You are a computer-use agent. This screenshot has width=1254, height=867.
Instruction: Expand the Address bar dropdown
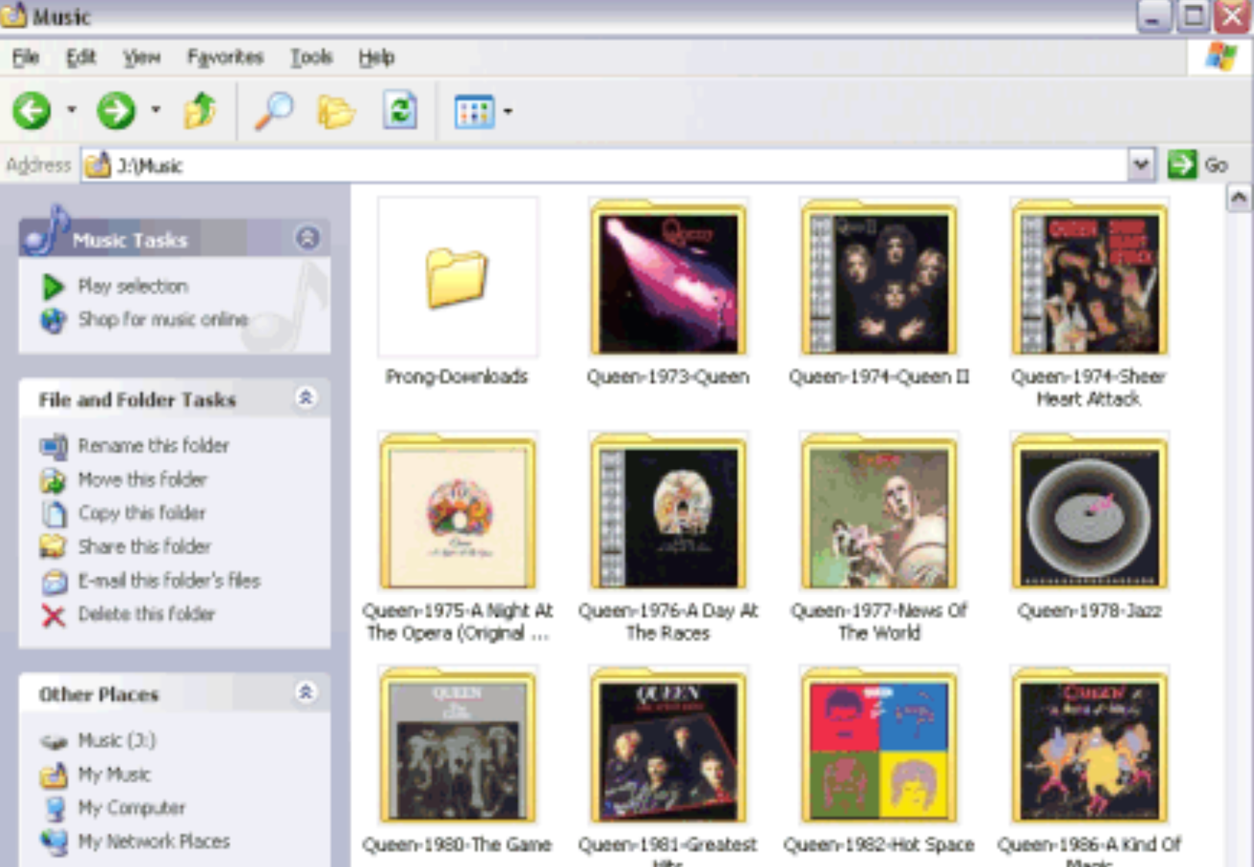coord(1141,165)
